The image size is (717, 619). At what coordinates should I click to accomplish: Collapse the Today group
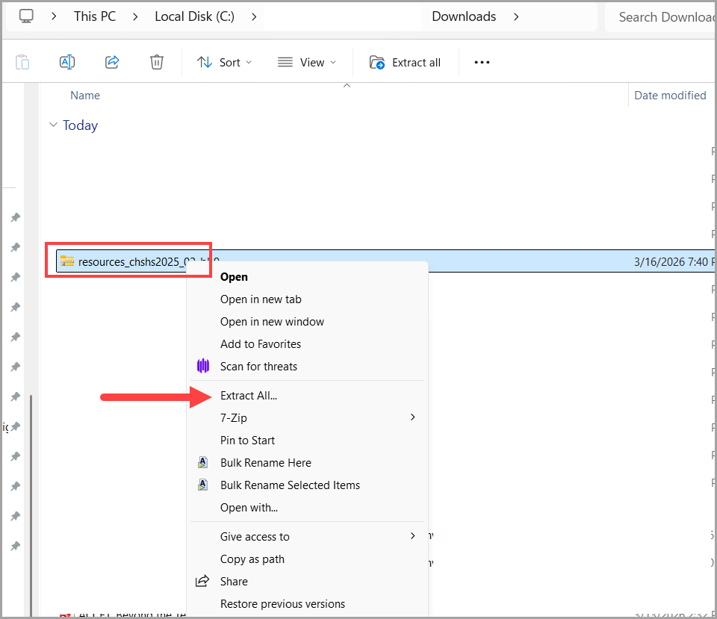pyautogui.click(x=53, y=125)
